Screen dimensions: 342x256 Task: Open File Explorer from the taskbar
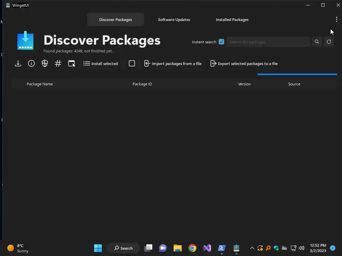pyautogui.click(x=178, y=248)
